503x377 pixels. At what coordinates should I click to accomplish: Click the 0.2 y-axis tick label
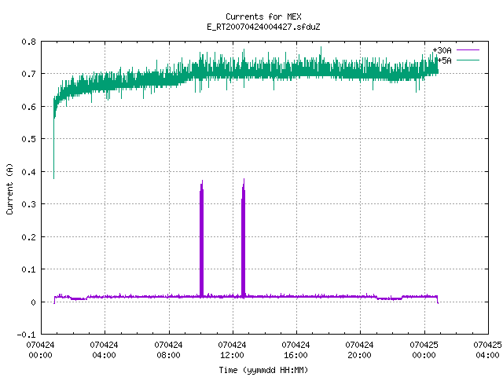pyautogui.click(x=28, y=237)
